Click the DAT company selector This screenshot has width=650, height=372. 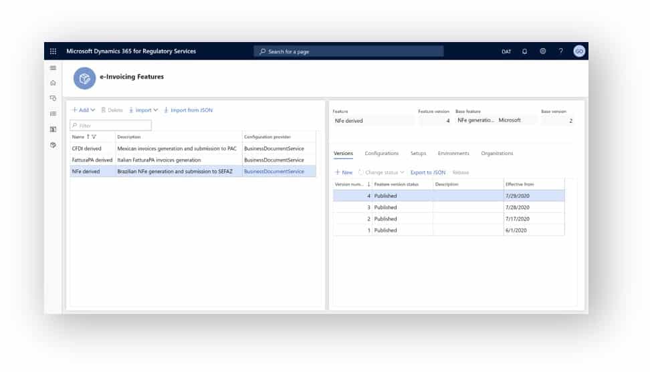click(506, 51)
